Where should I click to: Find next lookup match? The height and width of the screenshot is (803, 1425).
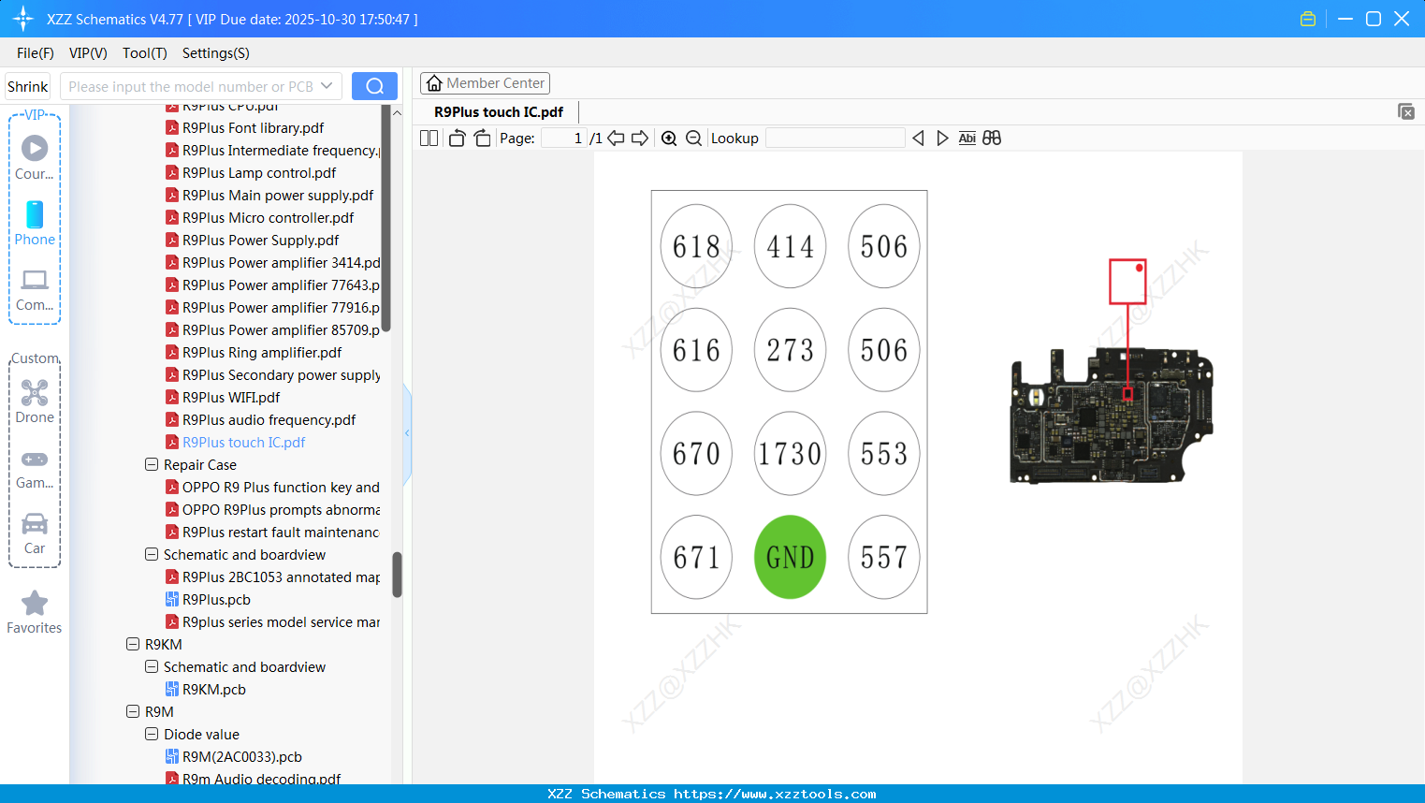tap(942, 139)
